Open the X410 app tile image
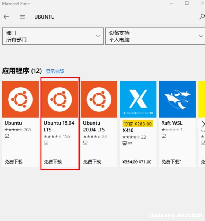Viewport: 205px width, 221px height. (138, 99)
